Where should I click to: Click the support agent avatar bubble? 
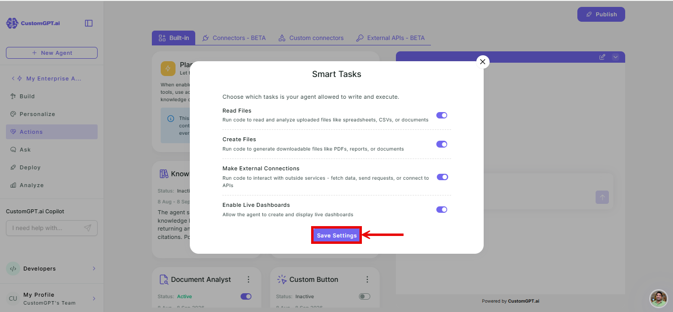point(659,298)
